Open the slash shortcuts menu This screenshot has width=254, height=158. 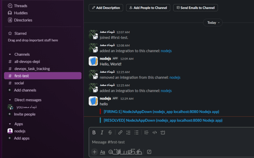pyautogui.click(x=149, y=152)
